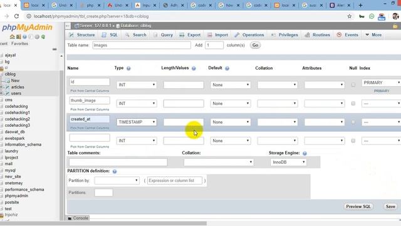The height and width of the screenshot is (226, 401).
Task: Reload navigation panel green icon
Action: point(43,37)
